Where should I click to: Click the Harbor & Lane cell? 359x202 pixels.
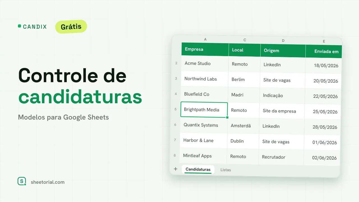coord(203,141)
